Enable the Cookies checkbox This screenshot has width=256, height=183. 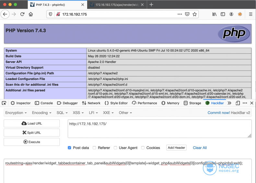click(x=143, y=148)
